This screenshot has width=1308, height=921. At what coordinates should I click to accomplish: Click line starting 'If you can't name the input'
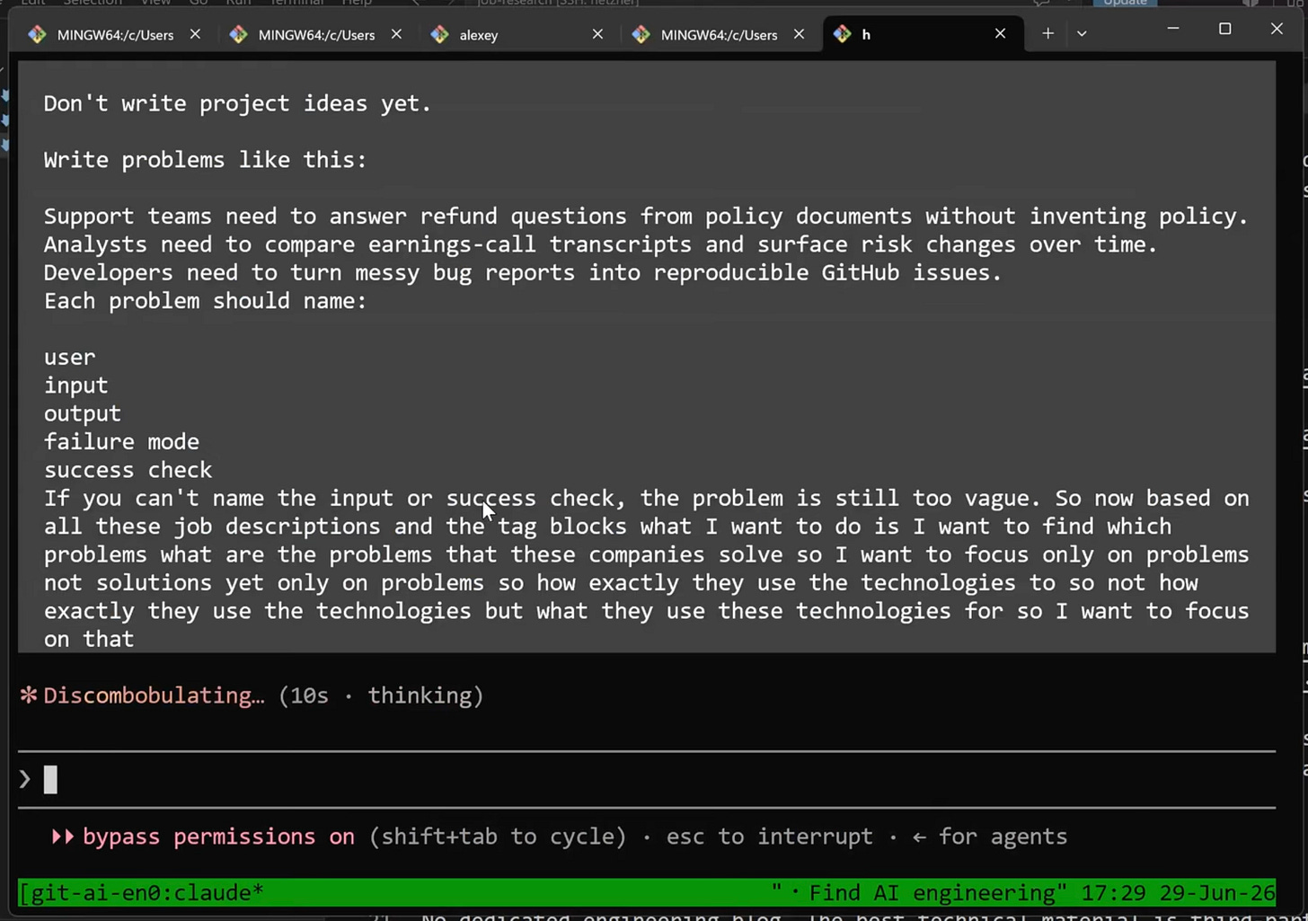(x=646, y=499)
